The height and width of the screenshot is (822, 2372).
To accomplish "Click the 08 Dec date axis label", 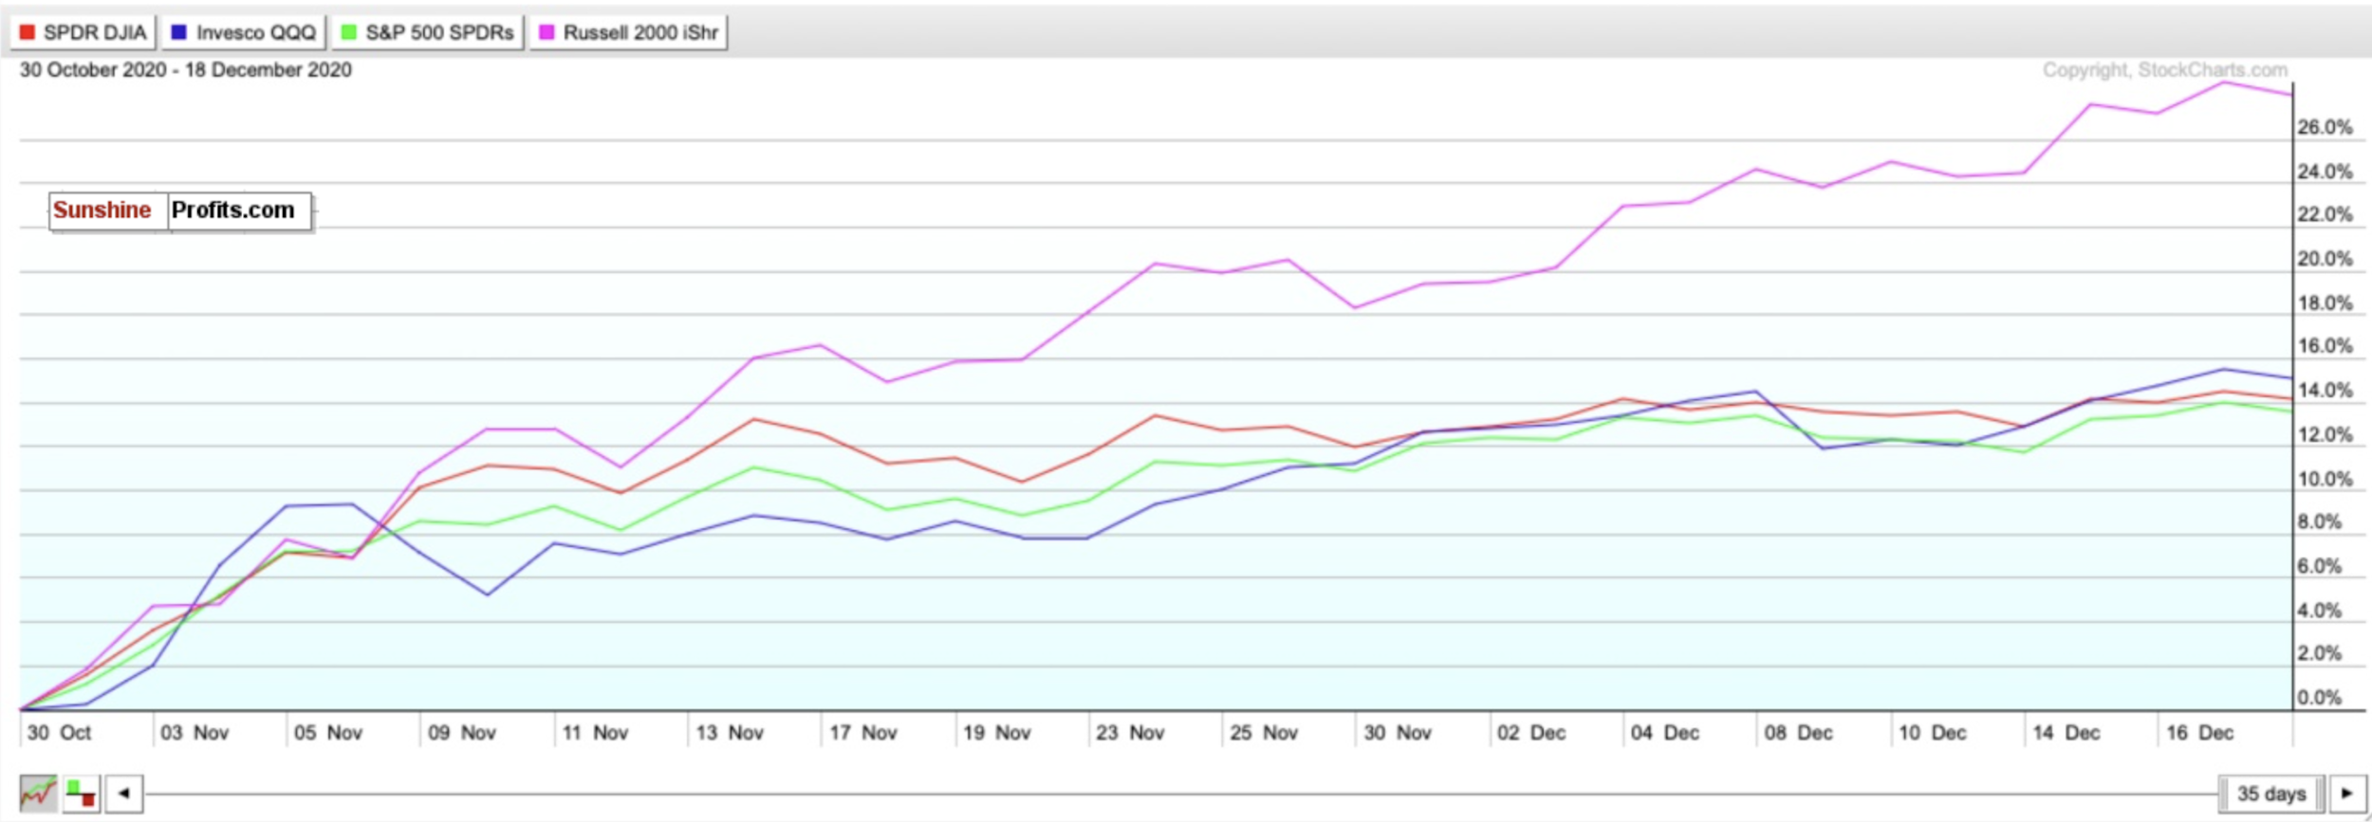I will click(x=1799, y=733).
